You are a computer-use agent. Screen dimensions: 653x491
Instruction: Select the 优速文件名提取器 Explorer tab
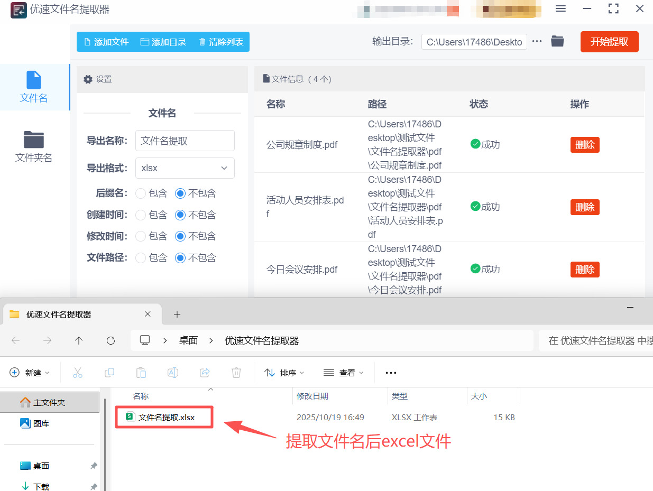pos(81,314)
